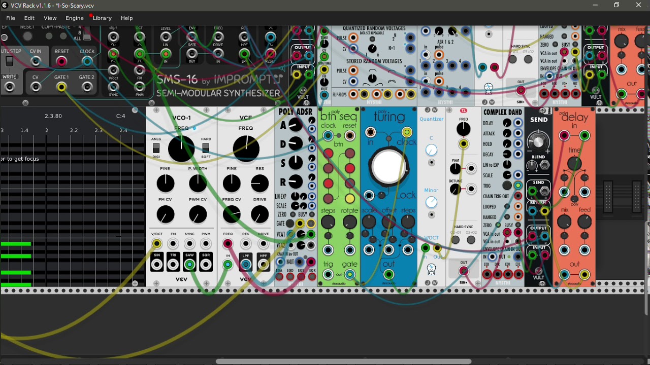Click the SMS-16 CLOCK input jack
The height and width of the screenshot is (365, 650).
coord(87,62)
